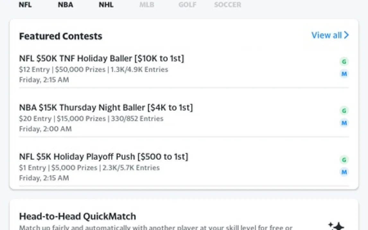Click the Featured Contests heading

[61, 36]
